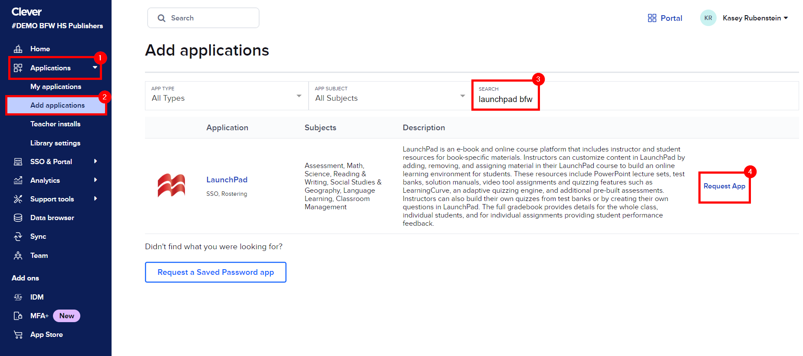Screen dimensions: 803x356
Task: Click the top search field
Action: [x=203, y=18]
